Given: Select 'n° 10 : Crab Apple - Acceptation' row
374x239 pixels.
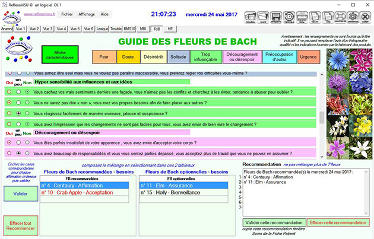Looking at the screenshot, I should coord(84,193).
